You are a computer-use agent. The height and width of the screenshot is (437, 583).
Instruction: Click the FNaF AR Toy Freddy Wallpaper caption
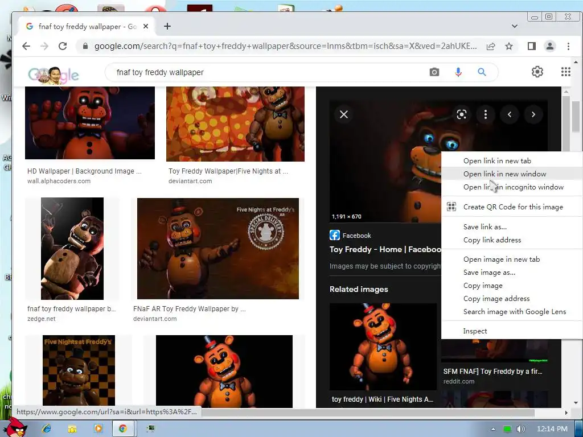click(x=189, y=309)
